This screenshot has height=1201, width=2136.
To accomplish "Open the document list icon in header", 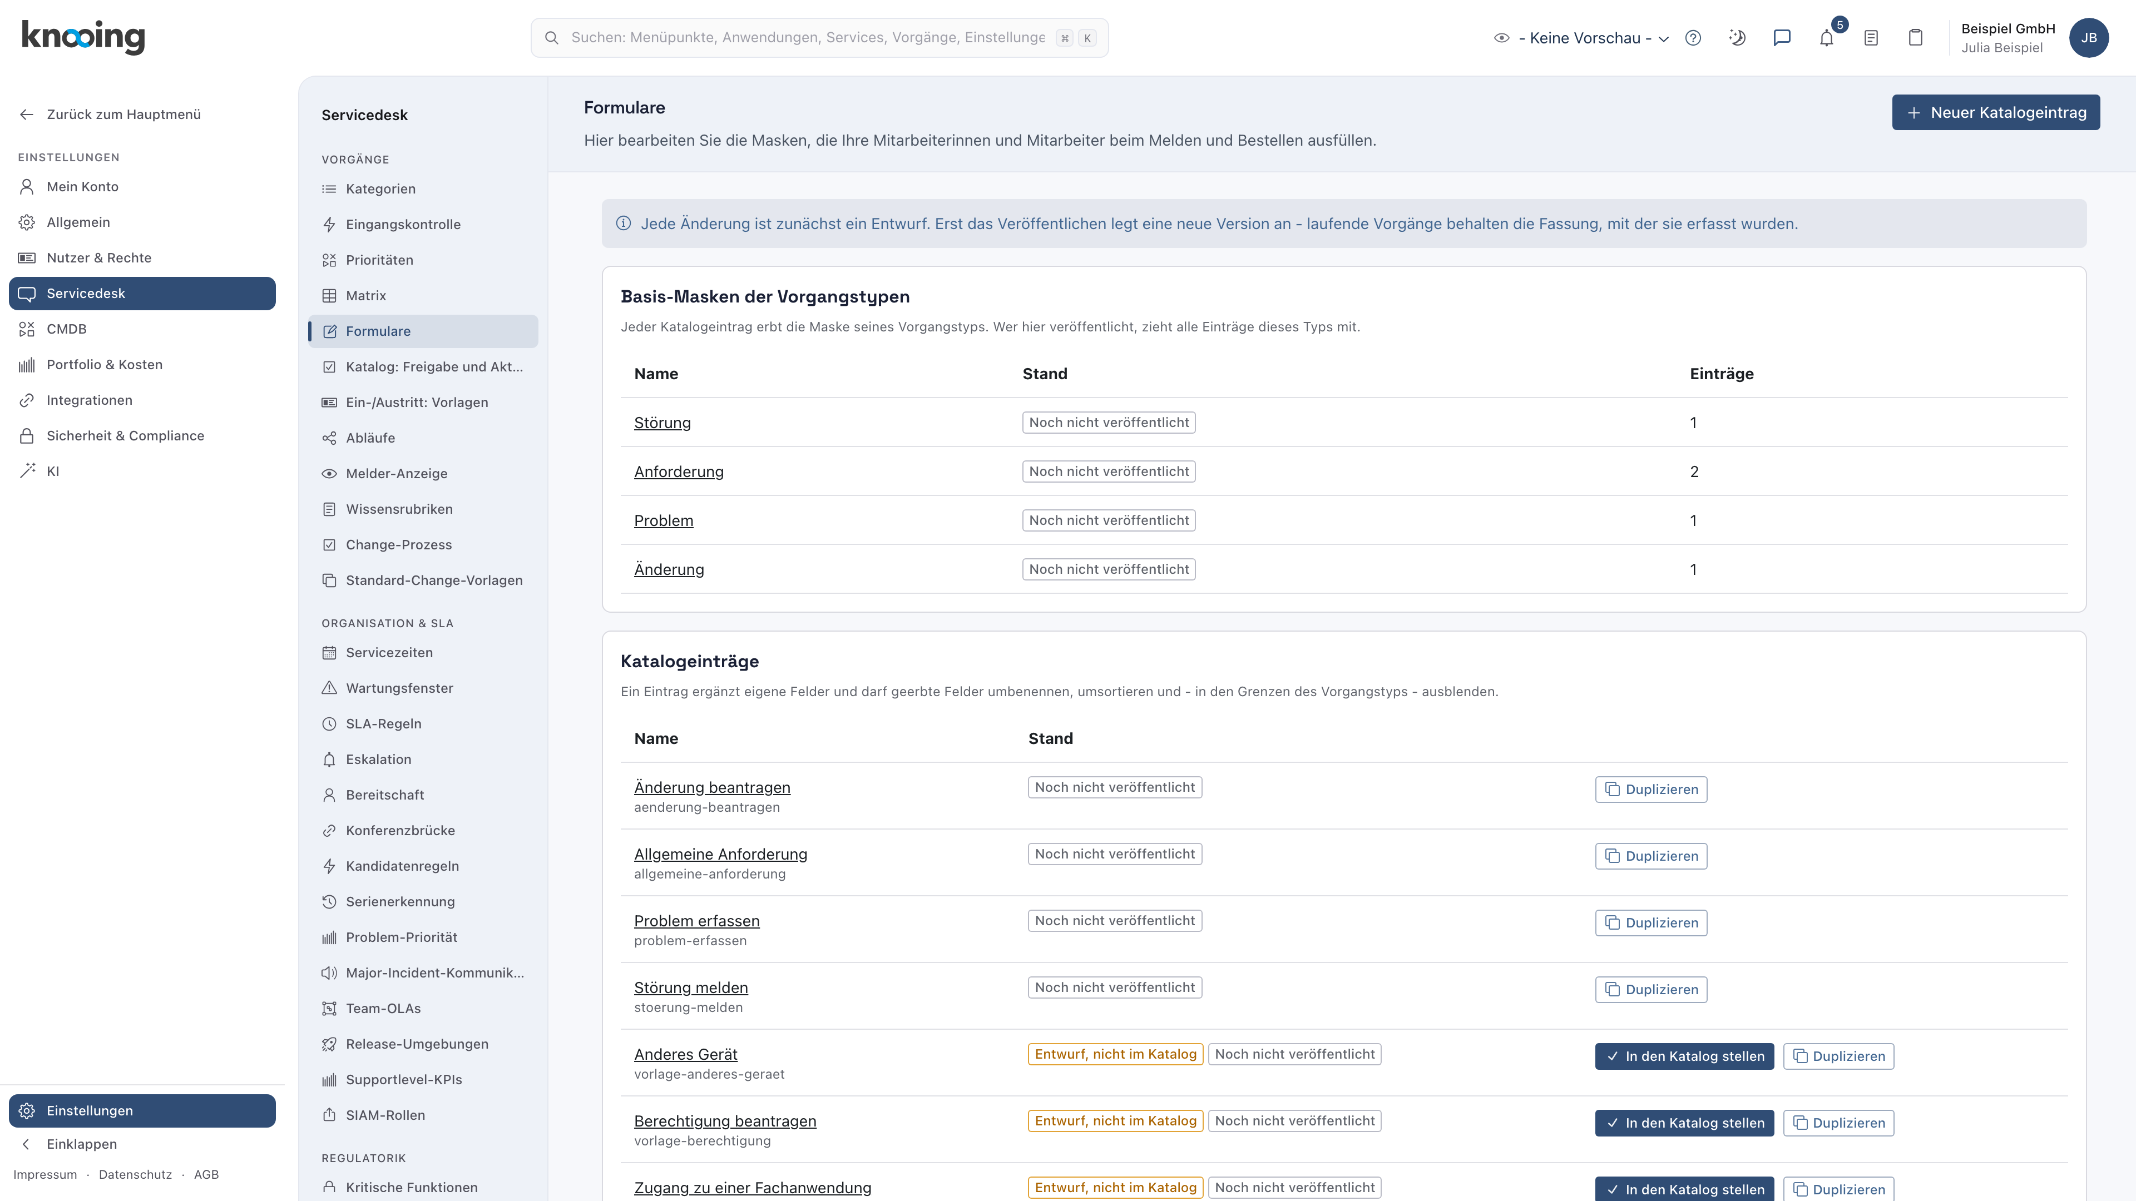I will tap(1871, 38).
